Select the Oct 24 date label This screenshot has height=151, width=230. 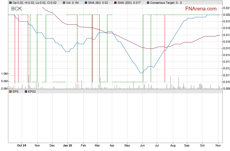pos(21,145)
